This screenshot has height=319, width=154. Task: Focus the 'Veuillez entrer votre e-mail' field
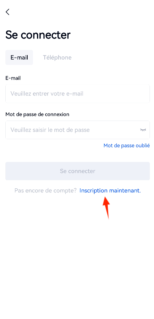pos(78,94)
